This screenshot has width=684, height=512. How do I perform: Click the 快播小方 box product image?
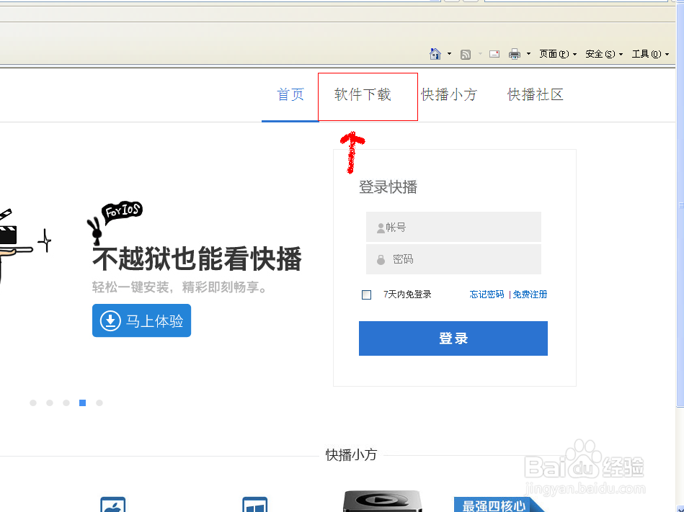point(383,501)
